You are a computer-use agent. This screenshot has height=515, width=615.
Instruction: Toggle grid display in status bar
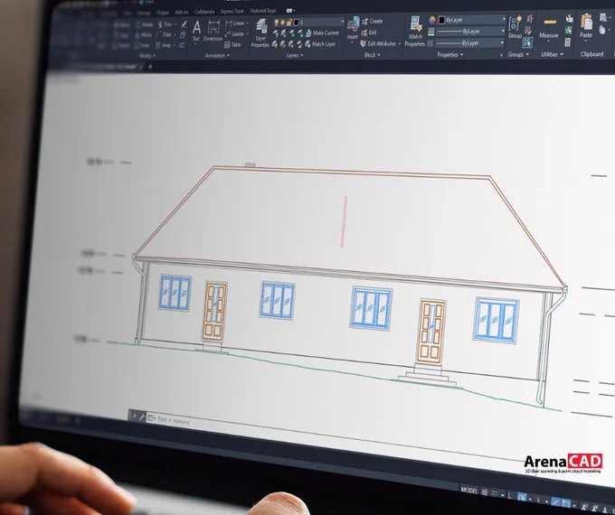(485, 492)
